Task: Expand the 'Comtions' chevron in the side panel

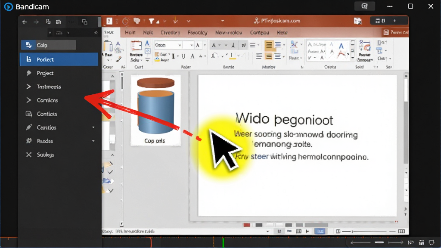Action: (x=28, y=100)
